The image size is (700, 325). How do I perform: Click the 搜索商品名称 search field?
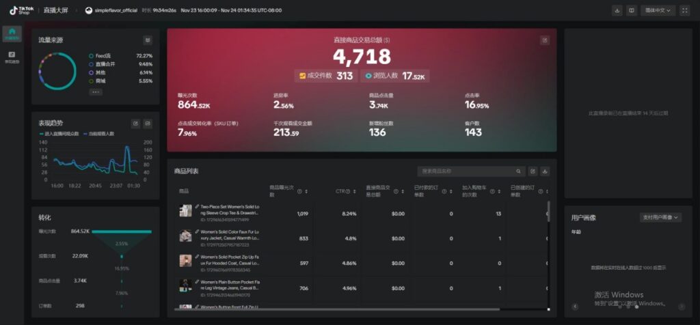(468, 171)
